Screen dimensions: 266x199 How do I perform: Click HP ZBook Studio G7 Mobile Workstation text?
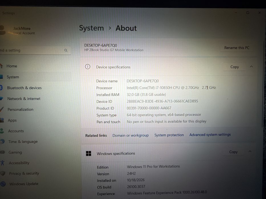[114, 50]
